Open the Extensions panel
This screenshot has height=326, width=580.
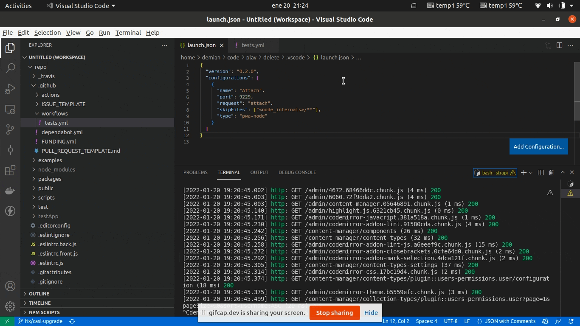(x=10, y=170)
